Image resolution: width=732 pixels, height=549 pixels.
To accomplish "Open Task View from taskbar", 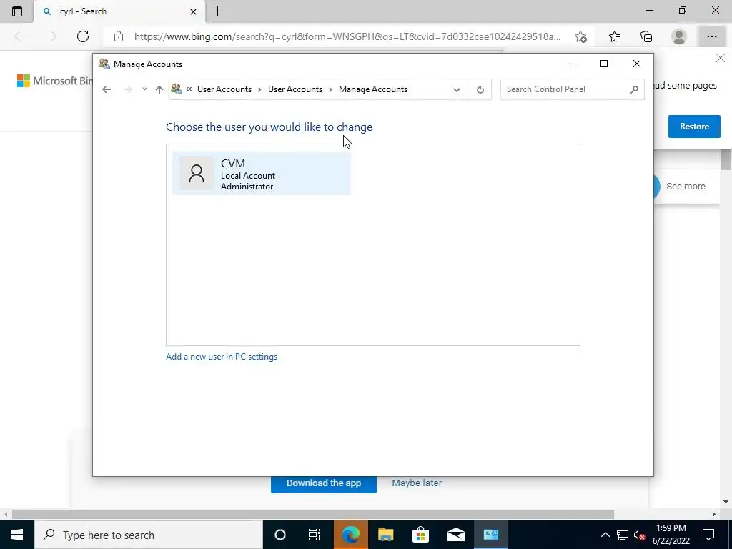I will click(x=315, y=535).
